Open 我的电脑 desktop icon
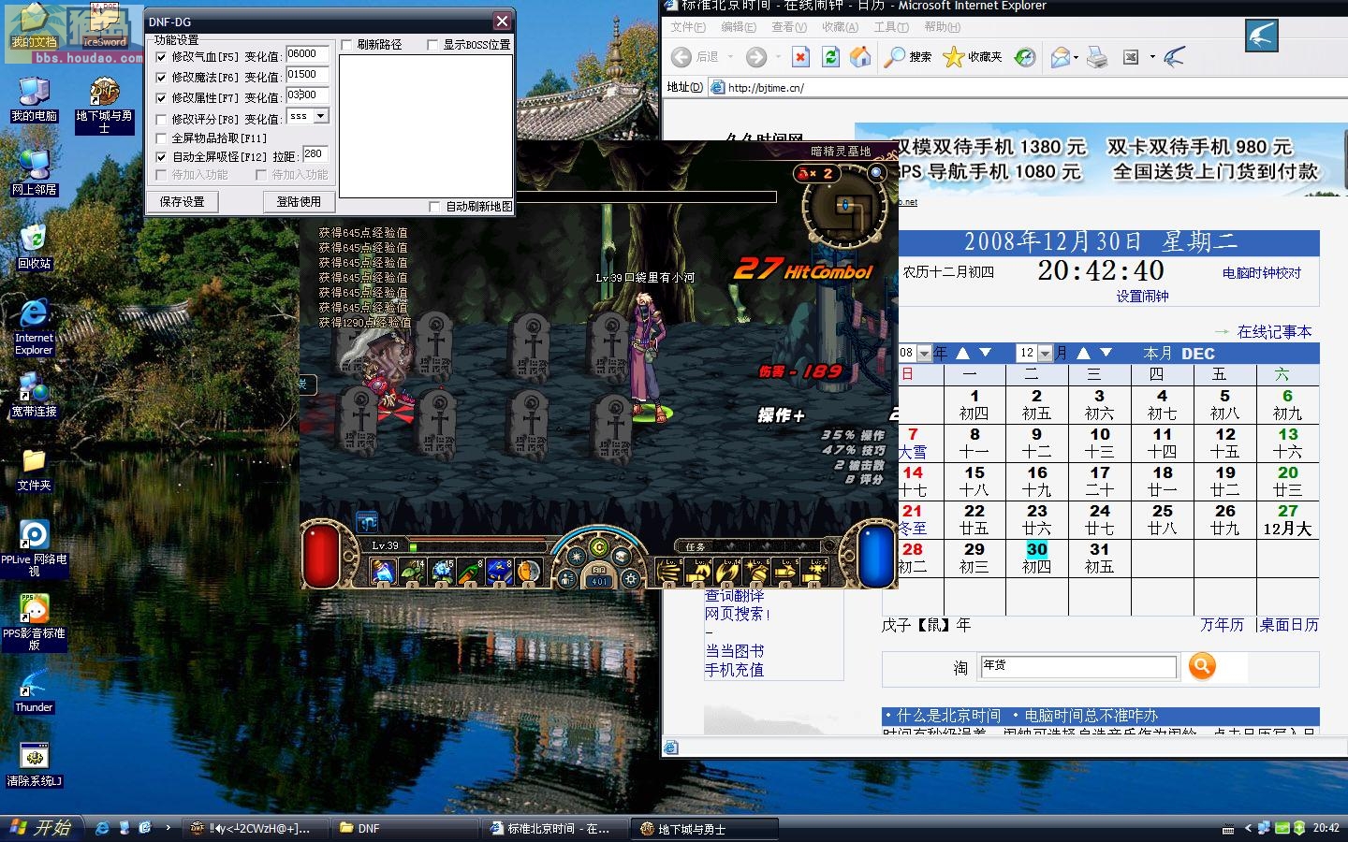Screen dimensions: 1348x842 pos(34,99)
